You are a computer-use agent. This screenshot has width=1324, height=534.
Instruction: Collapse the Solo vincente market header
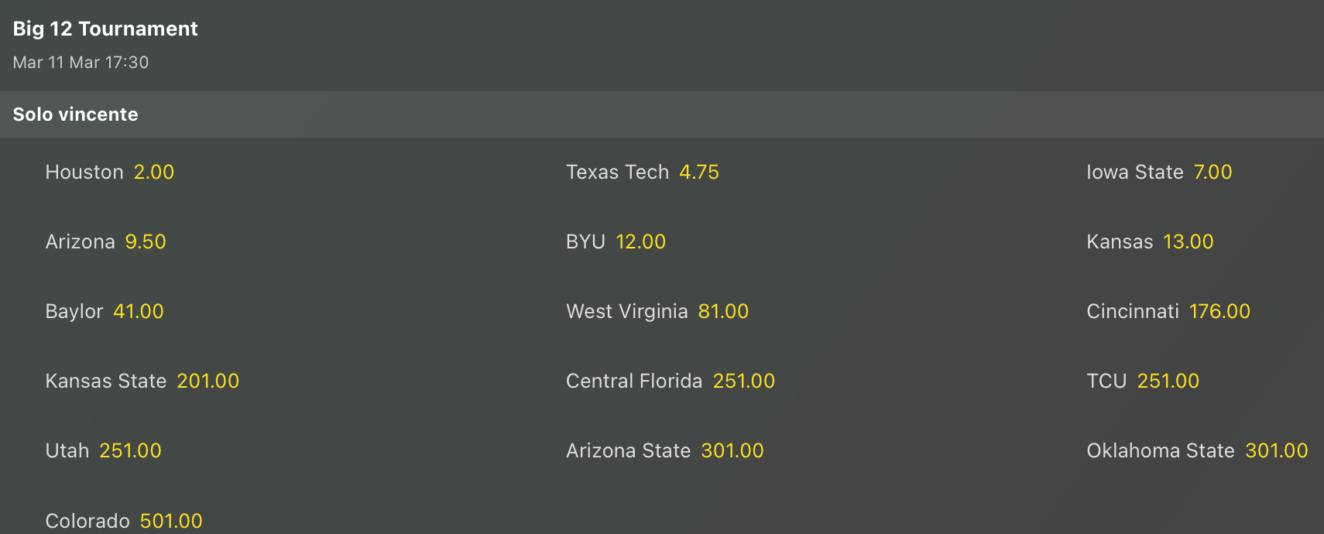coord(75,115)
